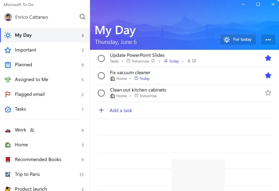The image size is (279, 191).
Task: Select the My Day sun icon
Action: (8, 35)
